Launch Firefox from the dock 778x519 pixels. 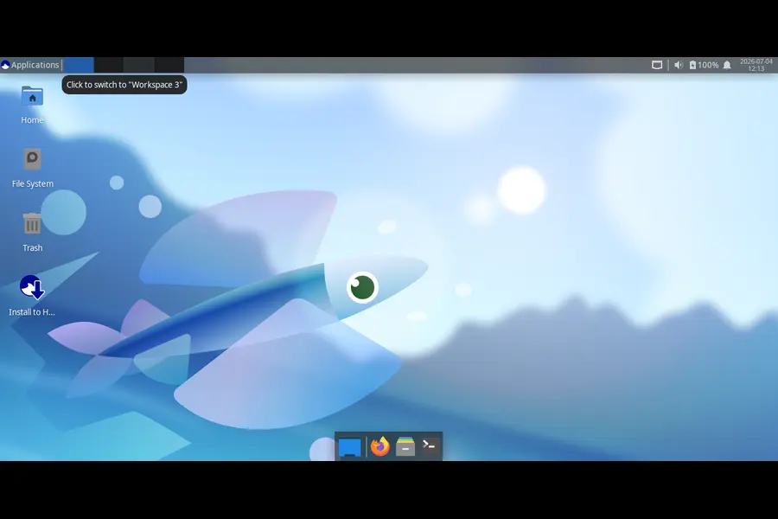coord(380,446)
